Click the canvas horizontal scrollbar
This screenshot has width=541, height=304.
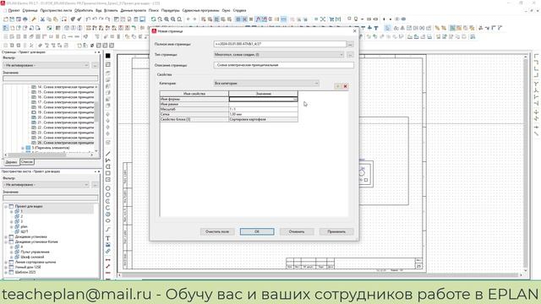320,275
